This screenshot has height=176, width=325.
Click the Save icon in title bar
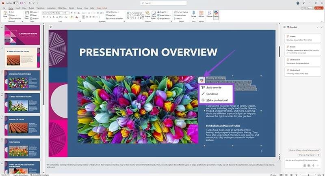tap(22, 3)
